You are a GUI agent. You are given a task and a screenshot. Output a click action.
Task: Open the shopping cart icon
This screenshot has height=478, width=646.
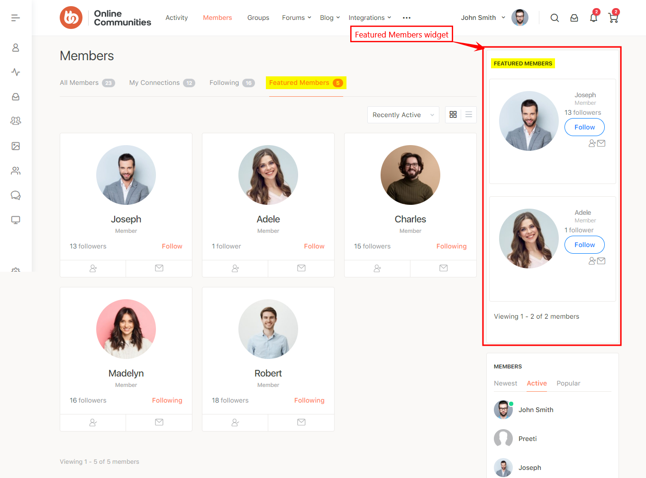[613, 18]
